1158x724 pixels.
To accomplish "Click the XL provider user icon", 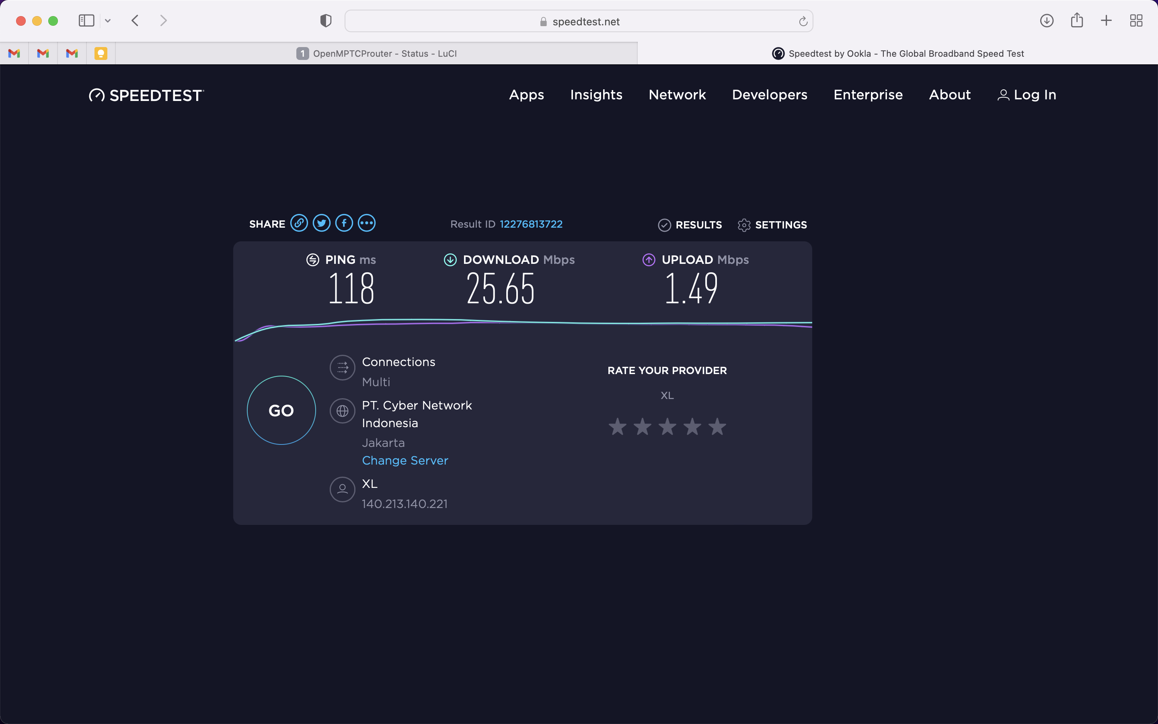I will tap(343, 490).
